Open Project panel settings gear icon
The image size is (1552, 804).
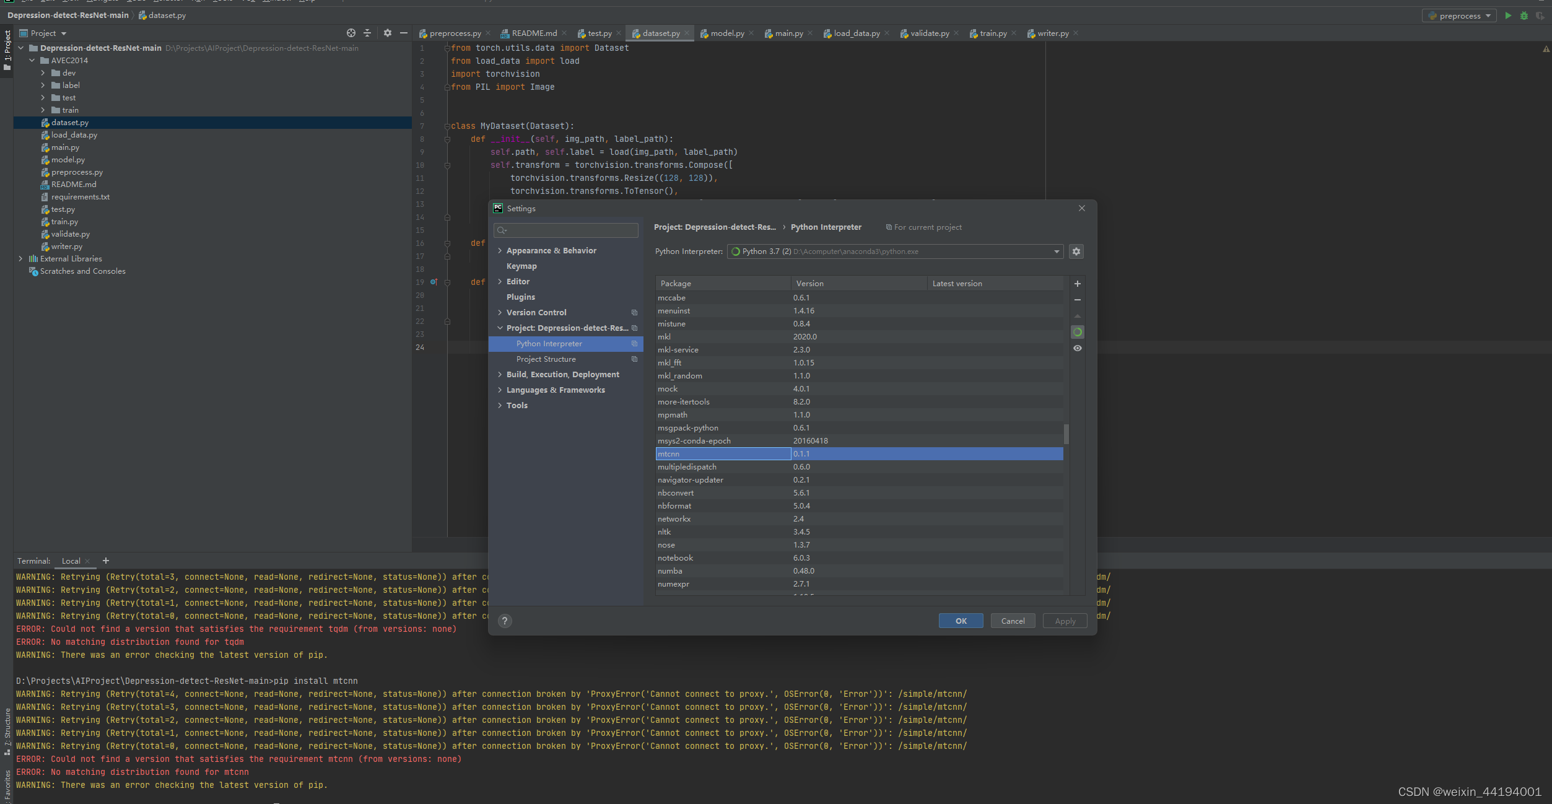coord(388,33)
